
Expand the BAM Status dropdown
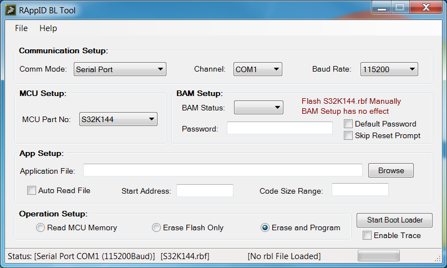point(258,108)
